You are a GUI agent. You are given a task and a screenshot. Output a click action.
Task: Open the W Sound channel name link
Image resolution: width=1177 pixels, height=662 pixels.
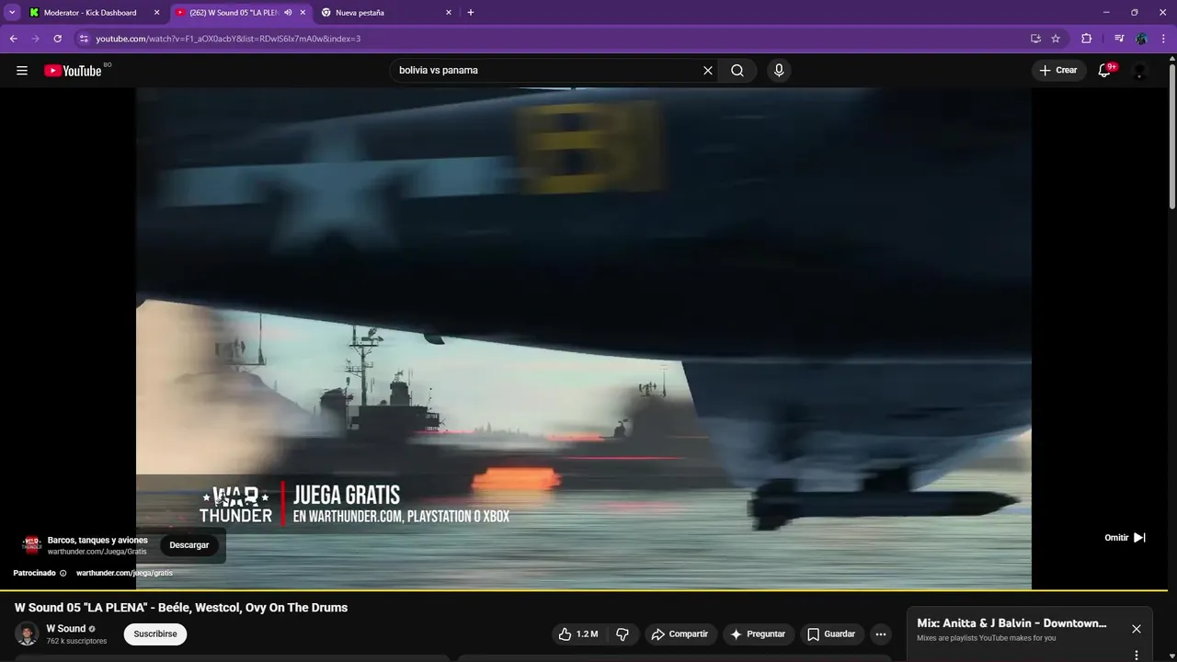click(x=66, y=629)
